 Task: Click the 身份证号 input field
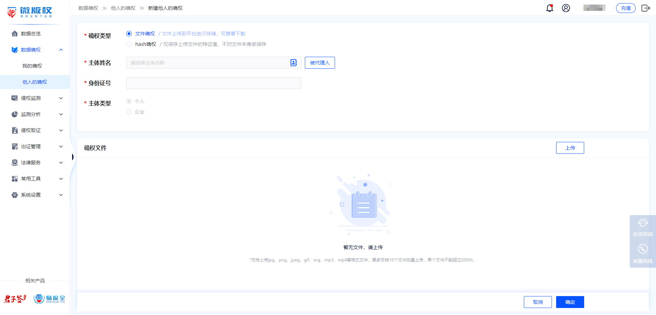(213, 83)
